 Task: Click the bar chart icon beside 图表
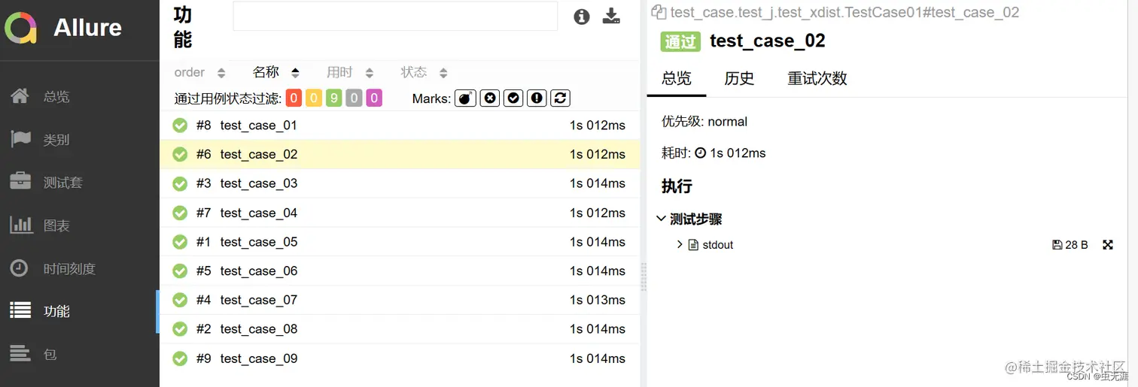pos(20,225)
